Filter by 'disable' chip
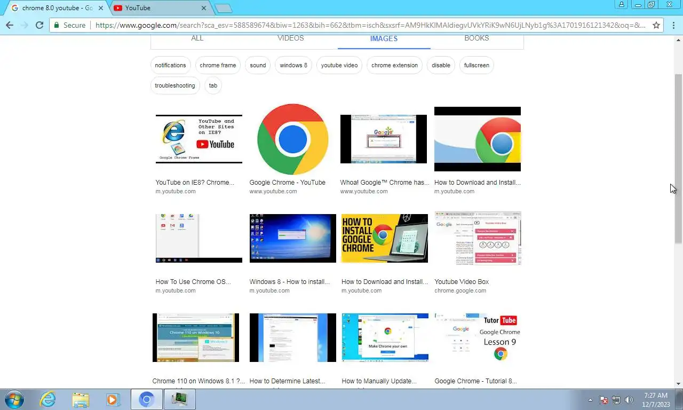 point(441,65)
